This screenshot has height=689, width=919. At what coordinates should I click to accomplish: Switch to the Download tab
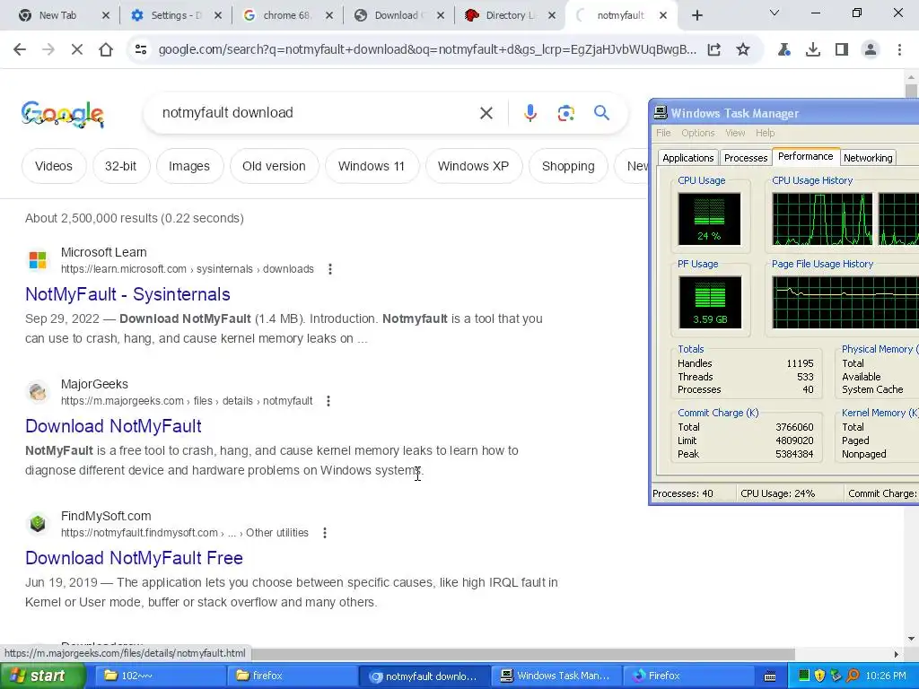click(391, 16)
